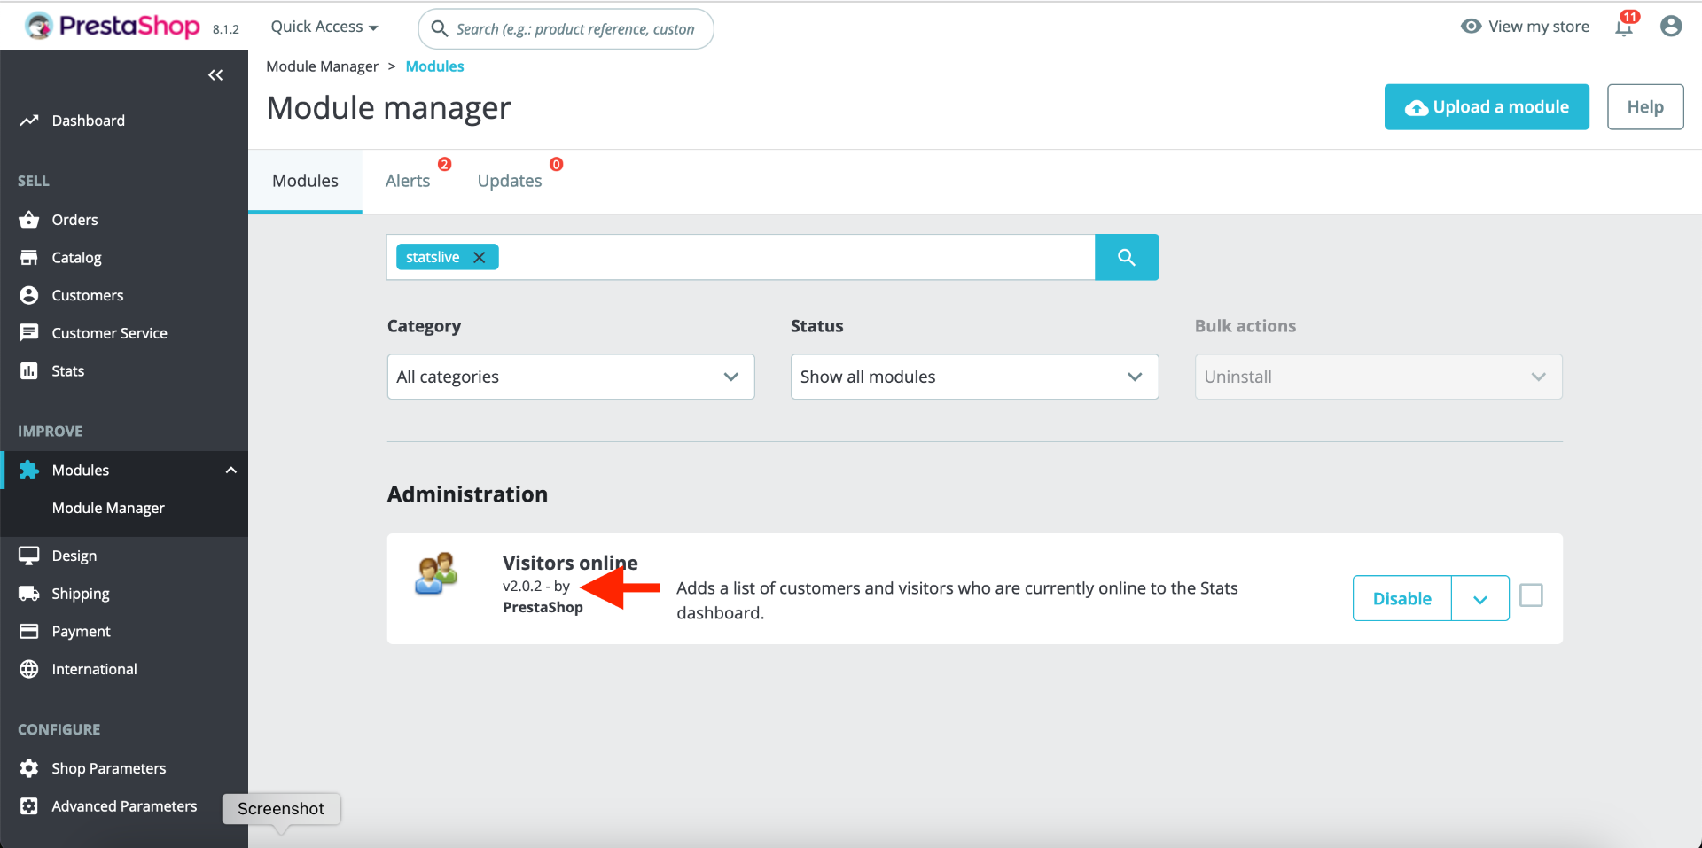The height and width of the screenshot is (848, 1702).
Task: Click the Dashboard trend icon
Action: [x=29, y=121]
